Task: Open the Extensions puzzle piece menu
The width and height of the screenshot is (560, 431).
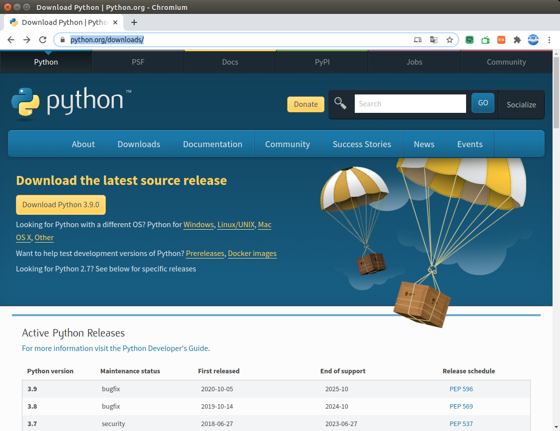Action: pos(517,40)
